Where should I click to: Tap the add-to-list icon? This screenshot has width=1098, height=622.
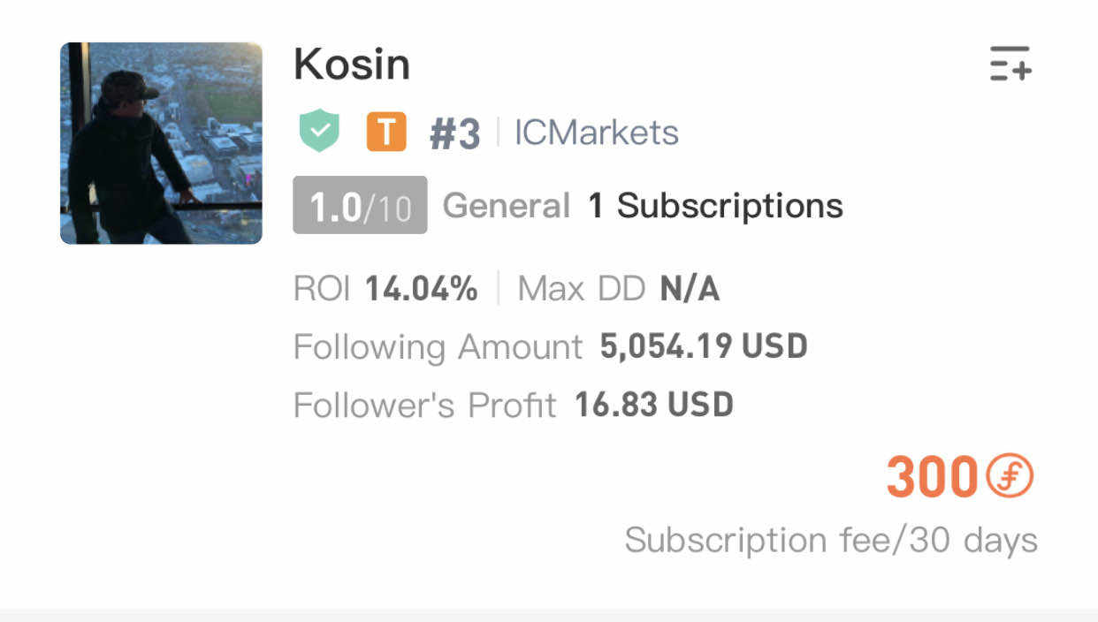coord(1010,64)
